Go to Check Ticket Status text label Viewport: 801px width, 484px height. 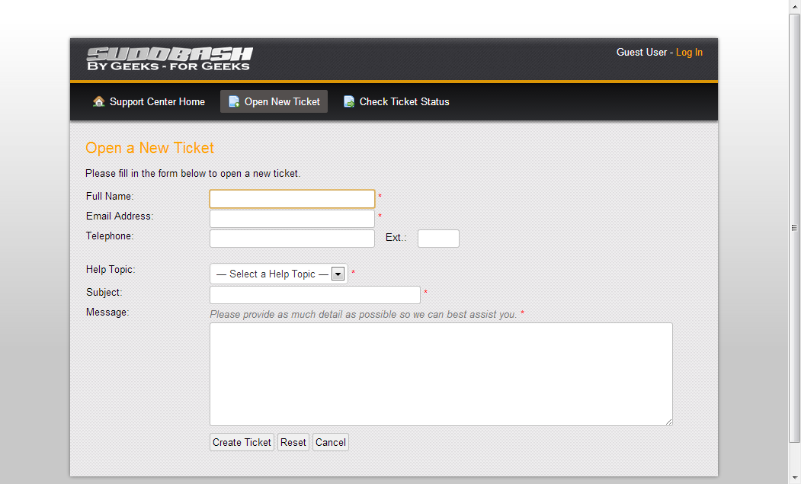[x=404, y=101]
